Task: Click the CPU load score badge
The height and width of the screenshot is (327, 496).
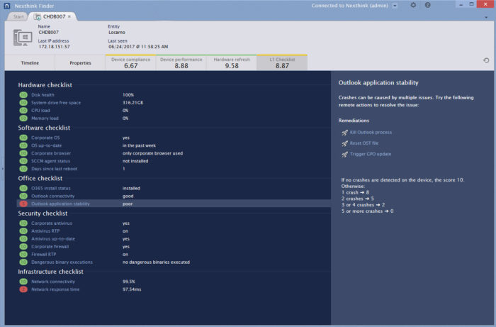Action: 23,111
